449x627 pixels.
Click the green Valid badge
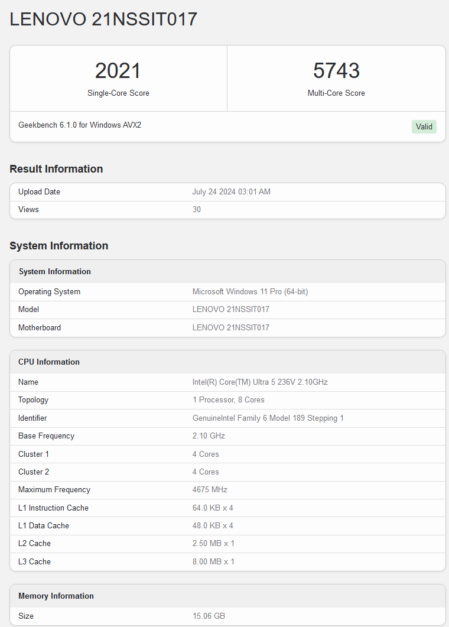(x=424, y=127)
